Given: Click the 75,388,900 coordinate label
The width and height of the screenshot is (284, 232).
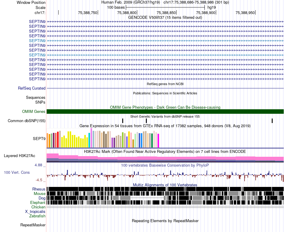Looking at the screenshot, I should pyautogui.click(x=206, y=13).
